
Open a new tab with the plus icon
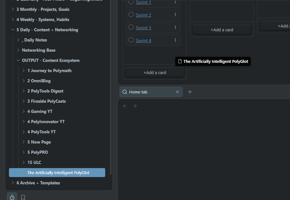coord(190,92)
